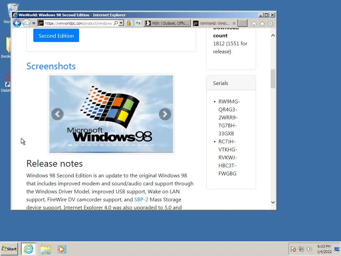Click the Serials panel header

(x=231, y=83)
